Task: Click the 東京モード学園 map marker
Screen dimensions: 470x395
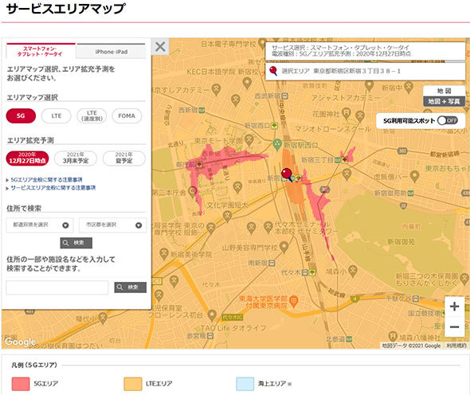Action: (x=249, y=139)
